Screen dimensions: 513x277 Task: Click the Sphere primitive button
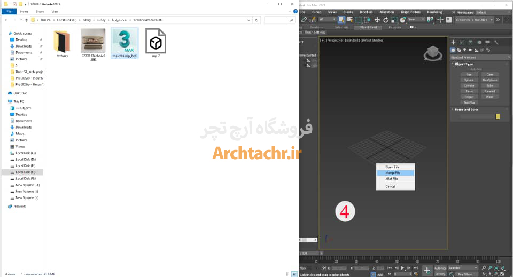(x=469, y=80)
